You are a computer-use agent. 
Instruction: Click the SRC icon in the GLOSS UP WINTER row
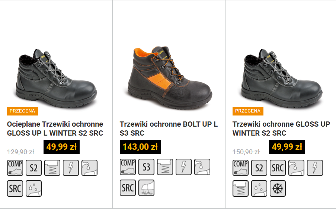point(278,168)
